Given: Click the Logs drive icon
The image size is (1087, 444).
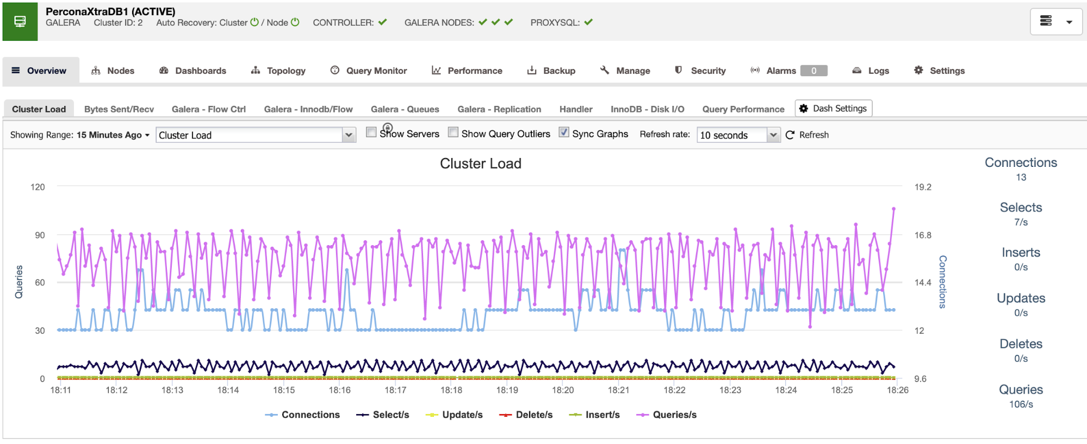Looking at the screenshot, I should [x=857, y=70].
